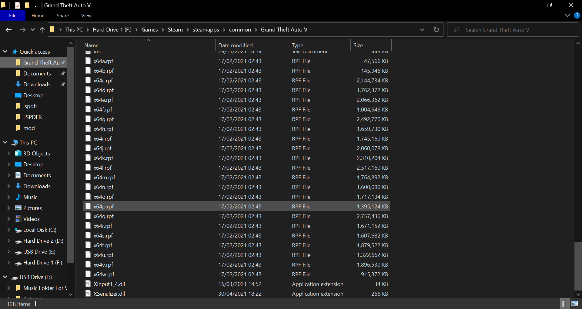This screenshot has width=582, height=309.
Task: Click the XSerializer.dll file icon
Action: [88, 294]
